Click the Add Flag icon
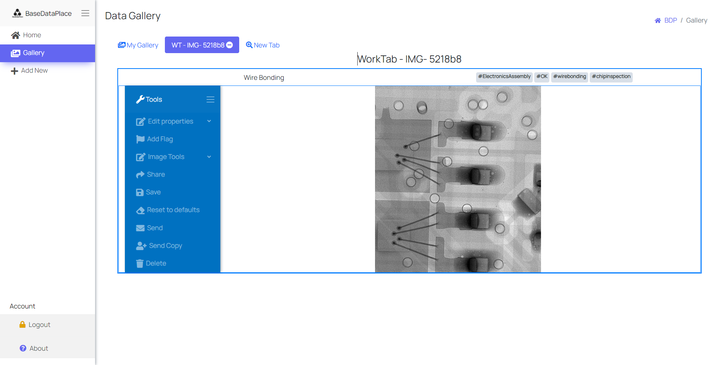The width and height of the screenshot is (724, 365). (x=140, y=139)
